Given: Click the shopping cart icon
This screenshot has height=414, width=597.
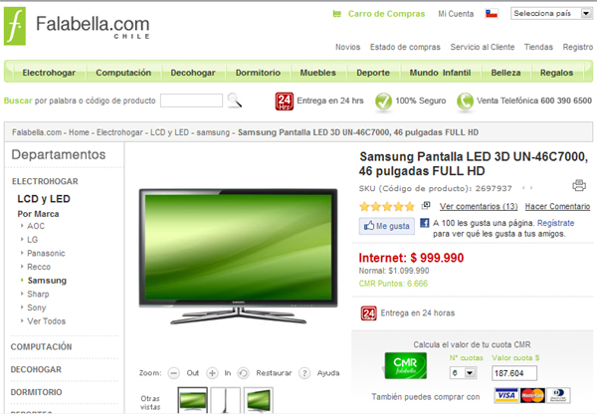Looking at the screenshot, I should click(x=337, y=14).
